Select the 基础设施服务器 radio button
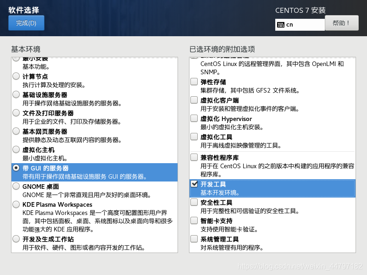 [16, 94]
